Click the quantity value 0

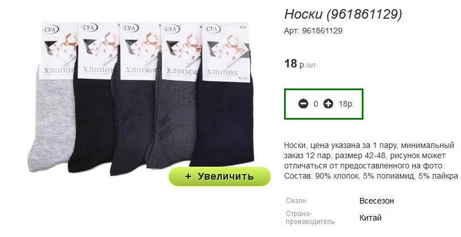pos(315,104)
